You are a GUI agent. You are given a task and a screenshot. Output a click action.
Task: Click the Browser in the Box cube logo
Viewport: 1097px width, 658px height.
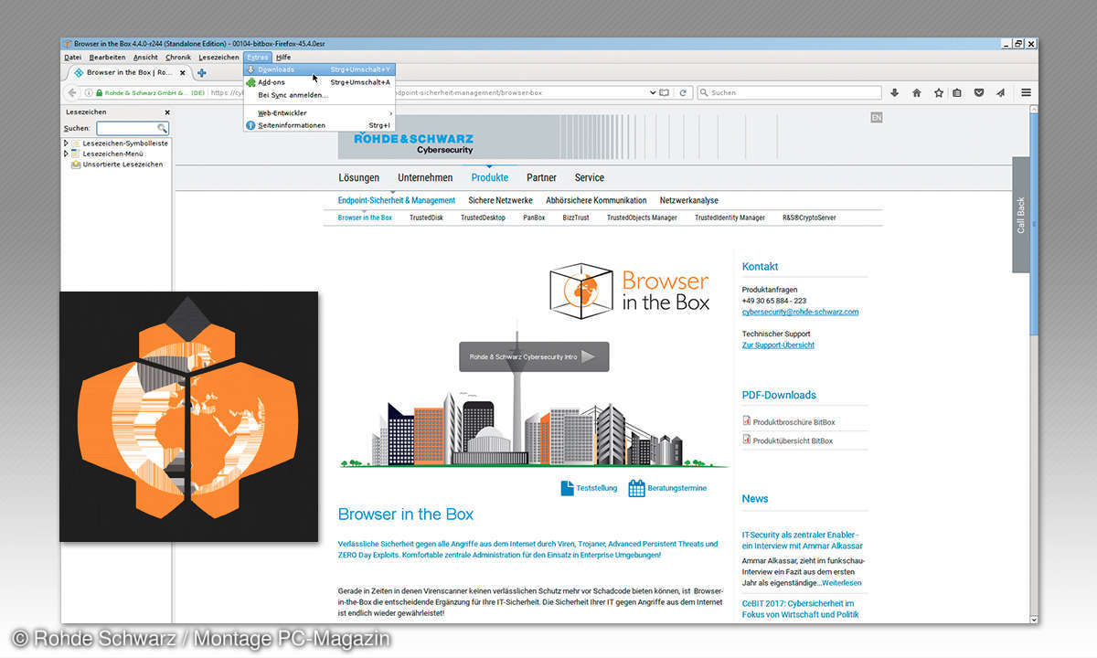(x=580, y=291)
